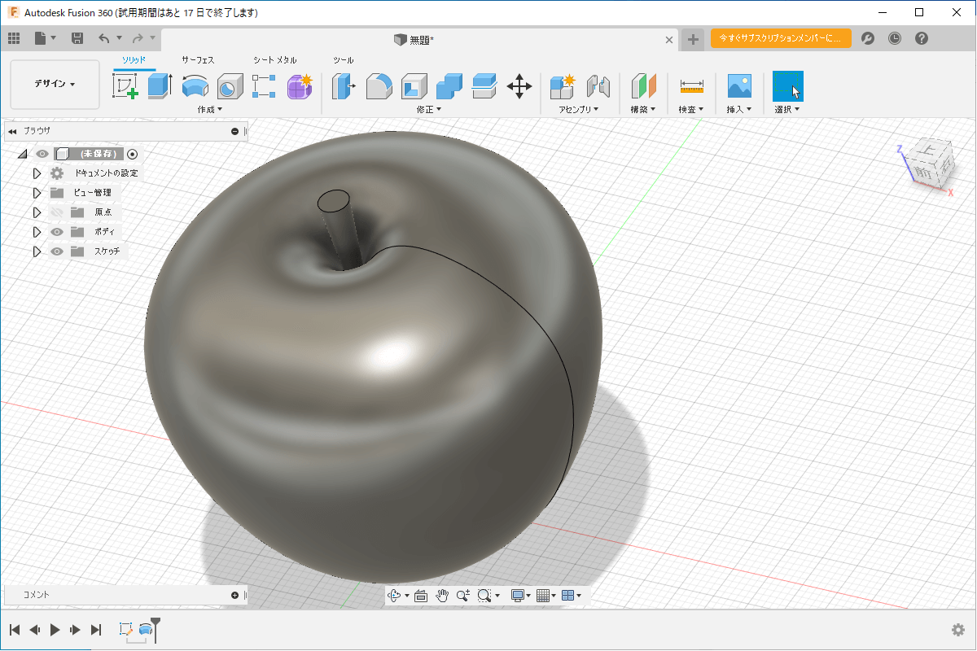The width and height of the screenshot is (977, 651).
Task: Expand the 原点 folder
Action: [37, 212]
